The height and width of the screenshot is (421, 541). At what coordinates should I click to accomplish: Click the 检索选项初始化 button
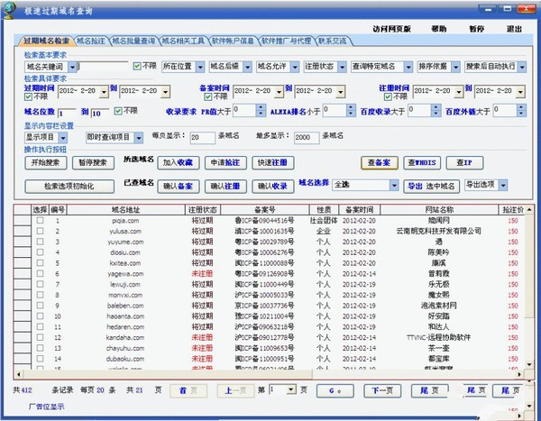pos(69,187)
